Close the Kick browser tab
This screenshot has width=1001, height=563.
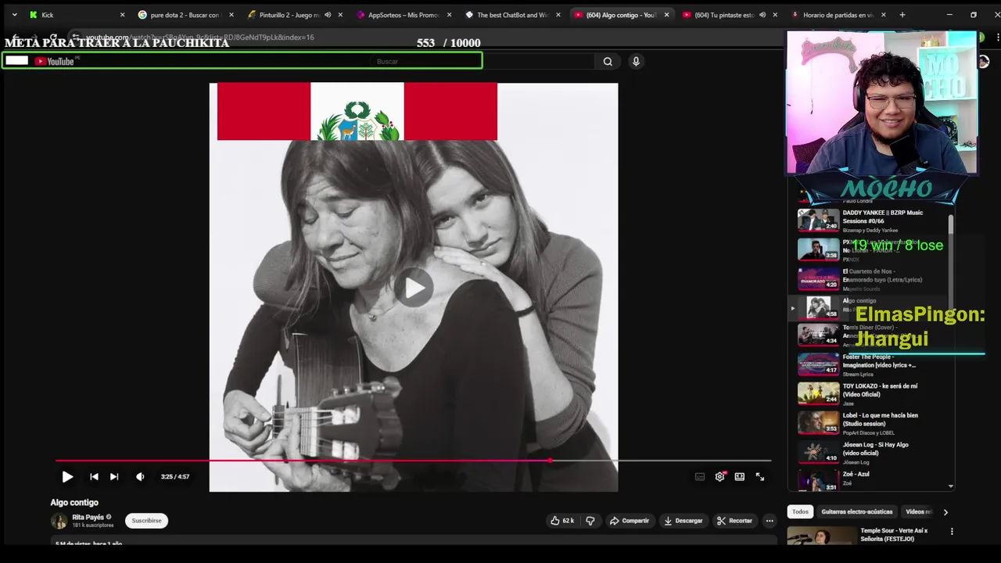coord(122,15)
